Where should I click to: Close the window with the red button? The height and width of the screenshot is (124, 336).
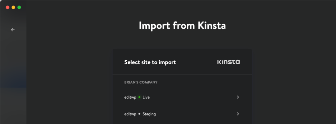point(8,8)
